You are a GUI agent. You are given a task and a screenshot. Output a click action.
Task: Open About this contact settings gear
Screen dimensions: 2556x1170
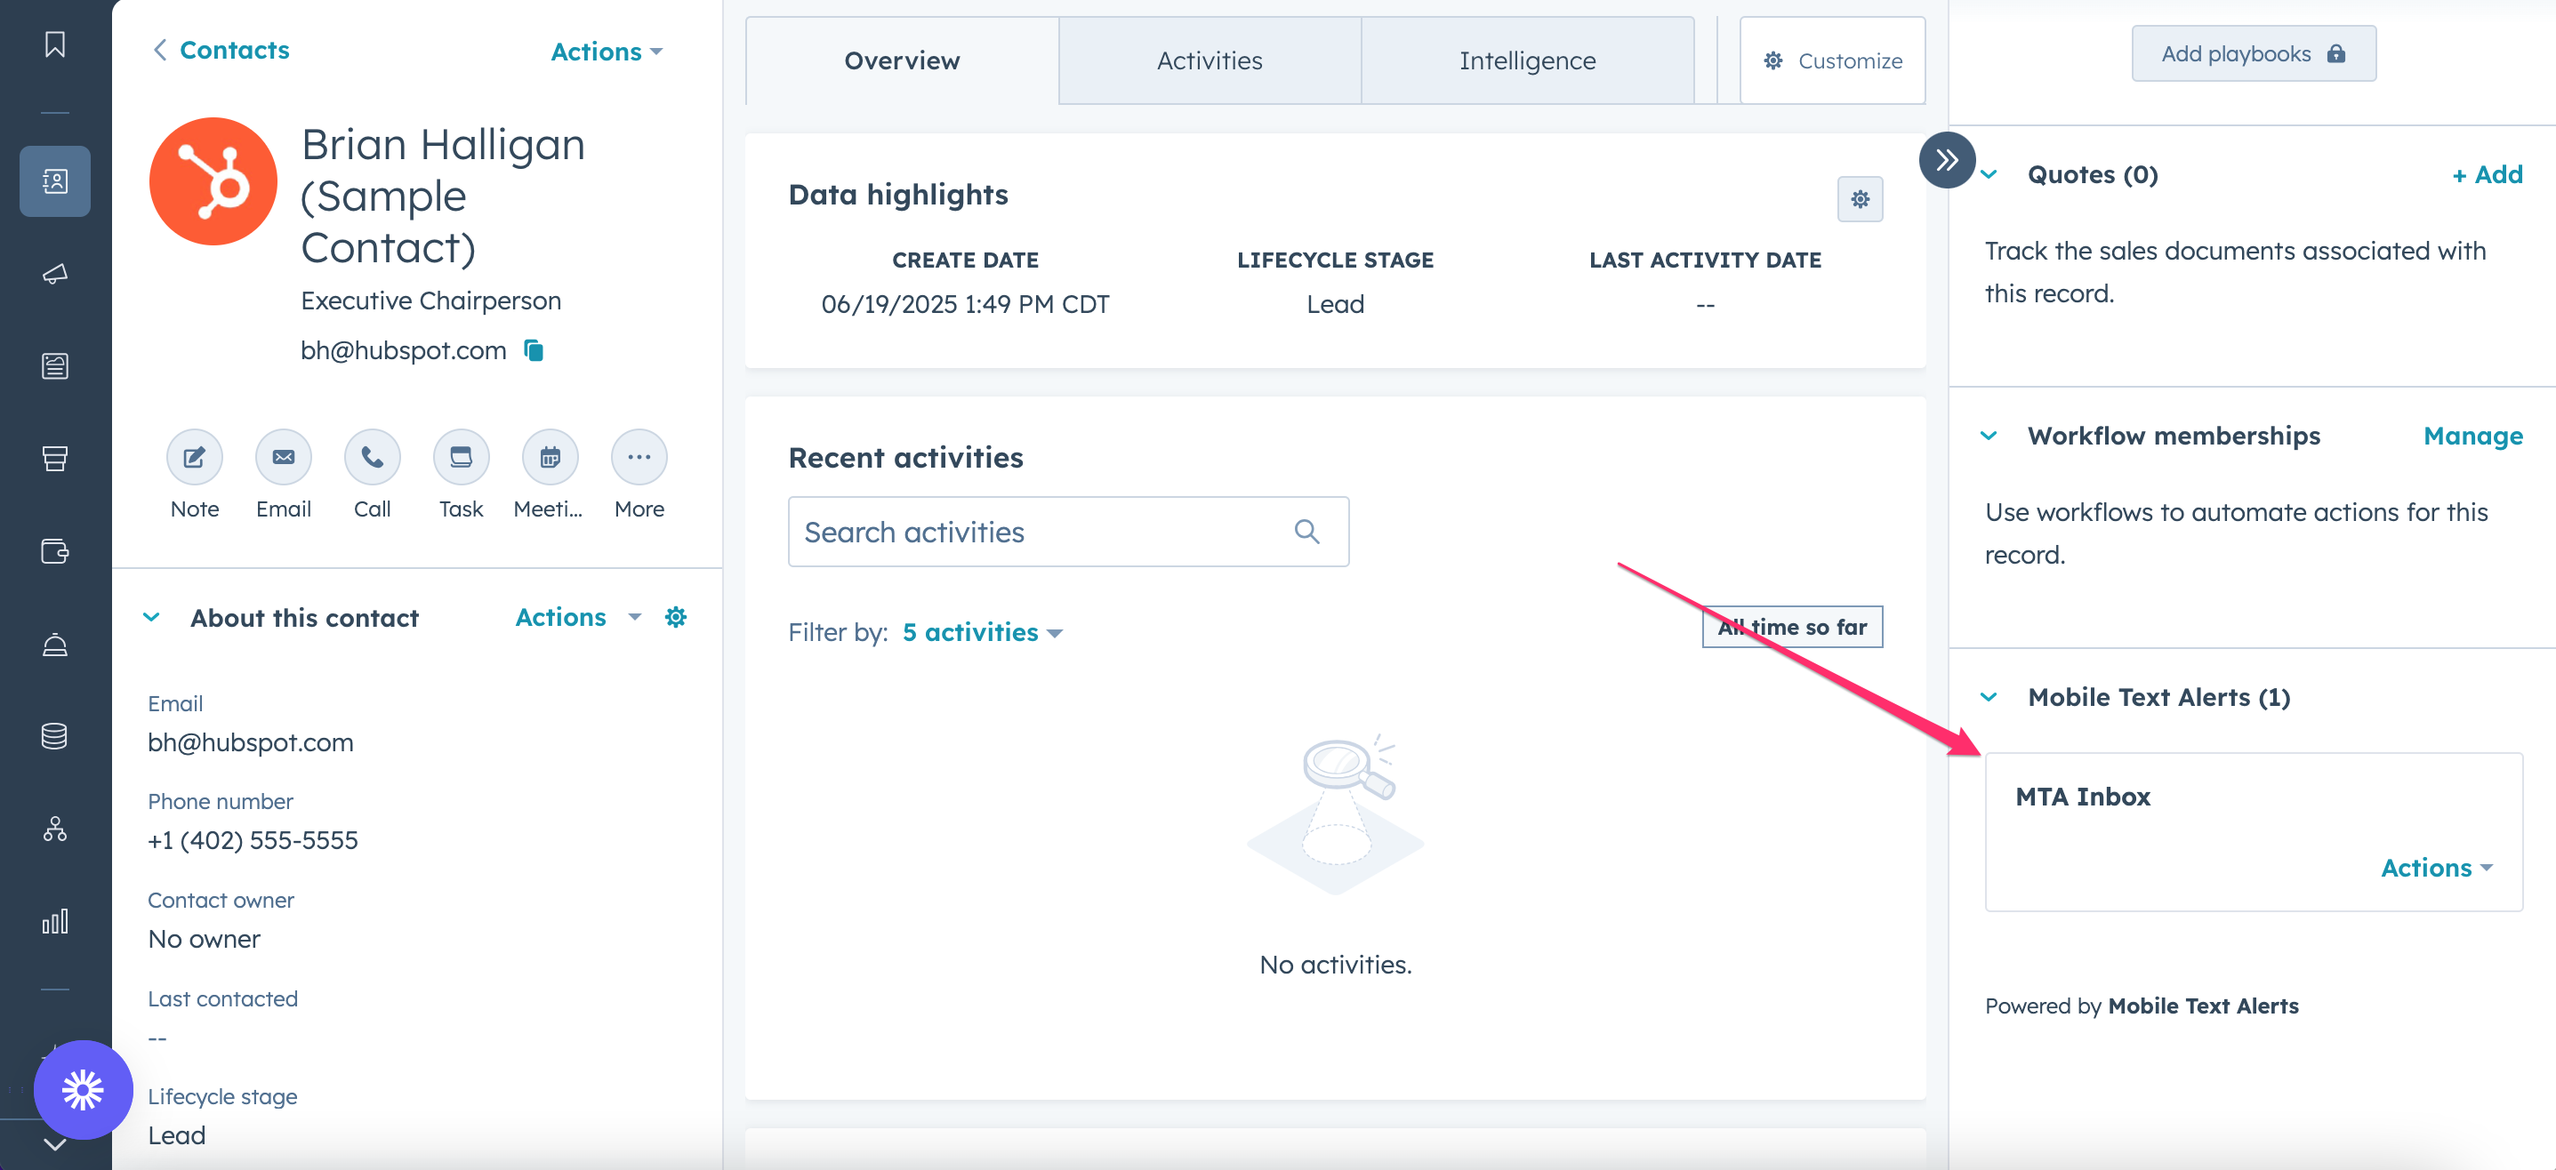click(676, 617)
